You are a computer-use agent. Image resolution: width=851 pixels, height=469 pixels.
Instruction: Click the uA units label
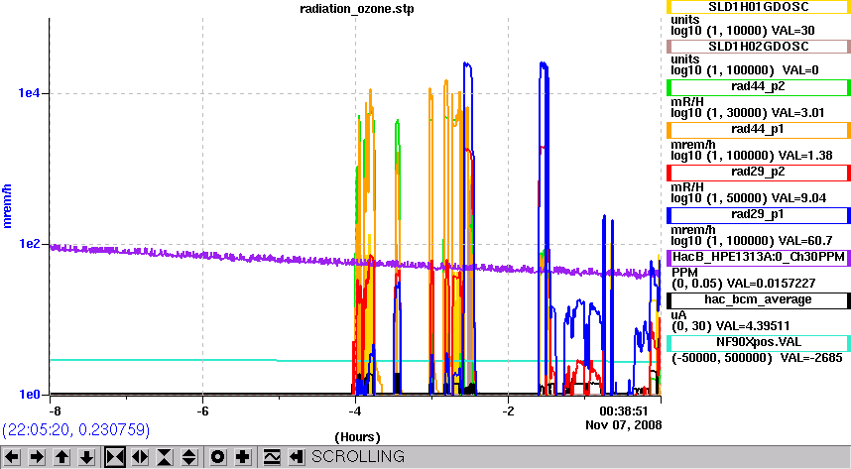tap(679, 315)
